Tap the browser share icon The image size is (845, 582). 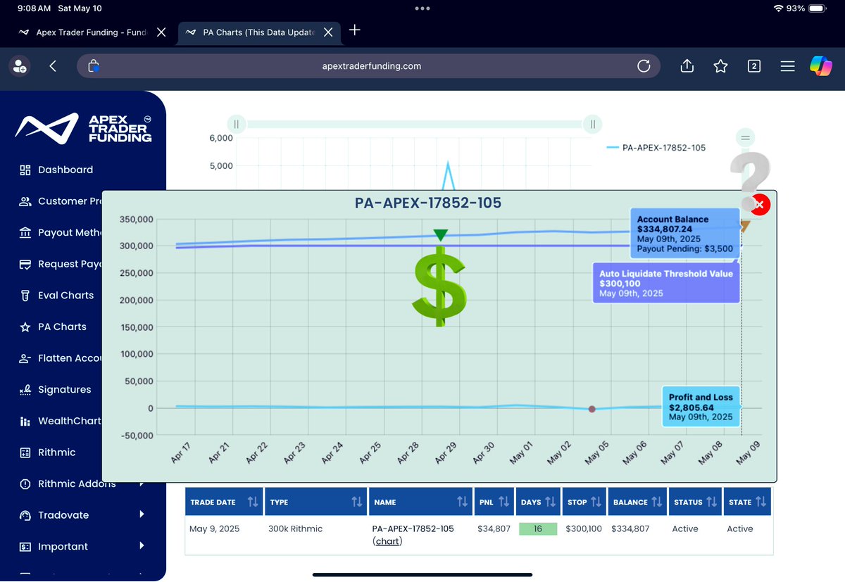tap(687, 65)
